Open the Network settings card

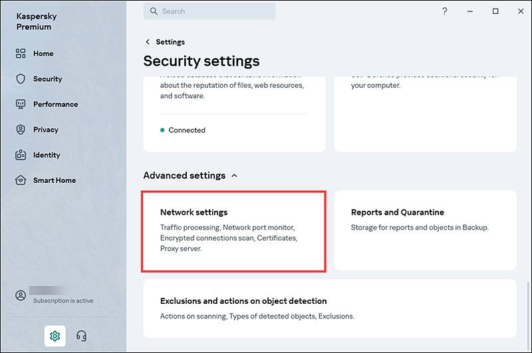tap(233, 231)
